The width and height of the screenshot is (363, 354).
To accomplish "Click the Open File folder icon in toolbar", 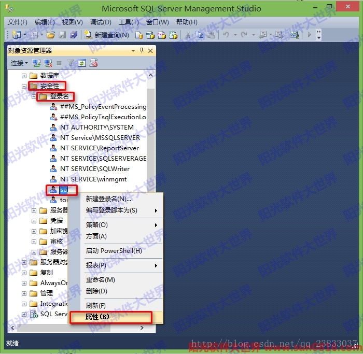I will tap(51, 35).
